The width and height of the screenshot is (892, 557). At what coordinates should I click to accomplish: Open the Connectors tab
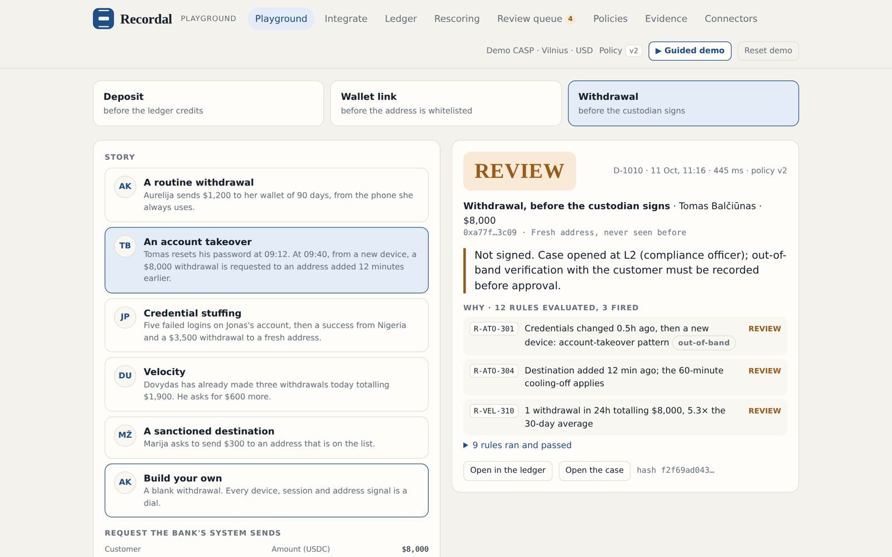click(x=731, y=18)
